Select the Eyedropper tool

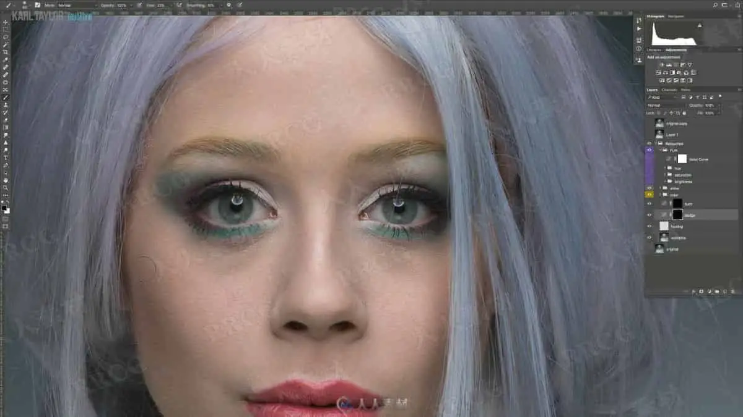(x=6, y=59)
